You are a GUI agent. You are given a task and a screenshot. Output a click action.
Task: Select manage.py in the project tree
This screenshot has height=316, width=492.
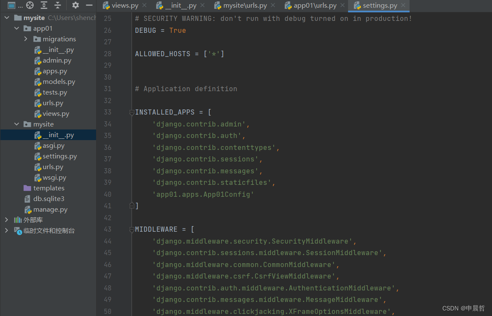click(x=50, y=209)
